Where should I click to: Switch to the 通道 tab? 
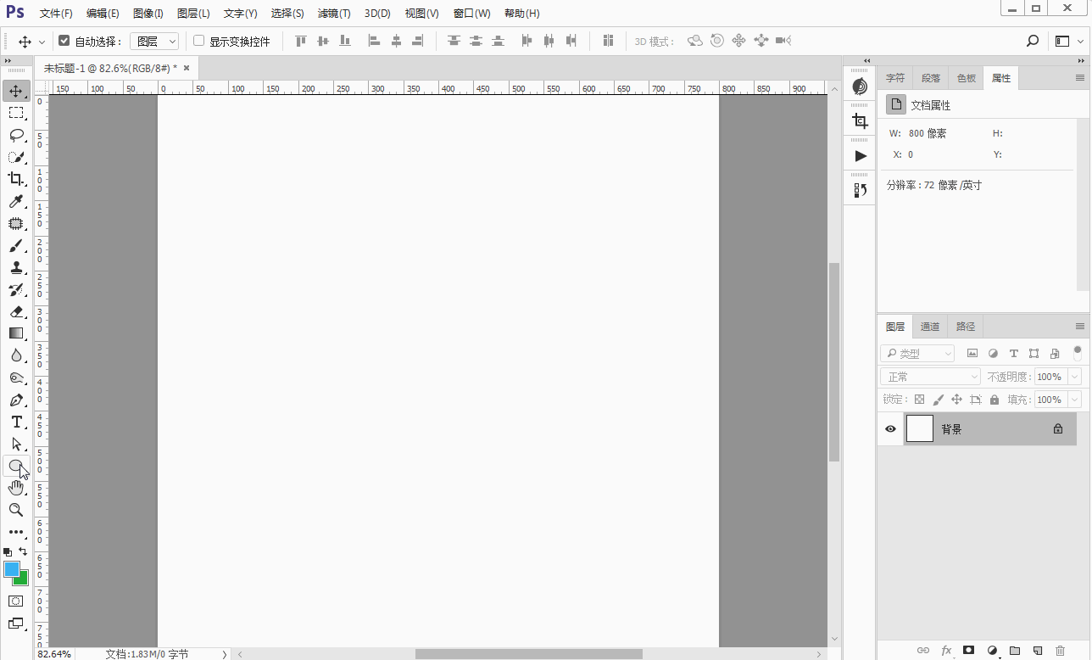pyautogui.click(x=930, y=327)
